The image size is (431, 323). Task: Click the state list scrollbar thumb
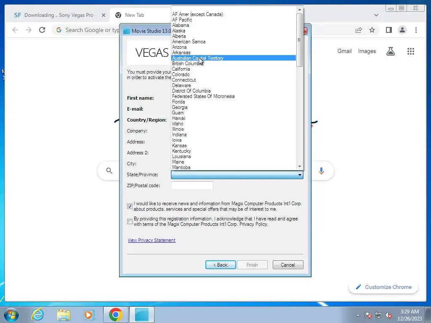click(300, 40)
